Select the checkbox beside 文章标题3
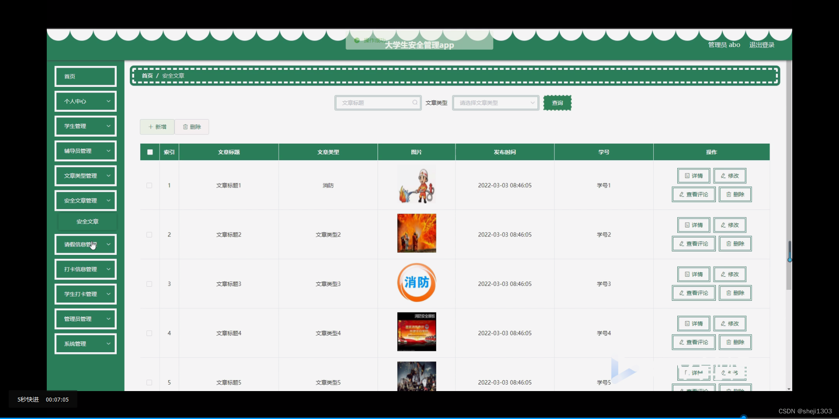 click(149, 284)
